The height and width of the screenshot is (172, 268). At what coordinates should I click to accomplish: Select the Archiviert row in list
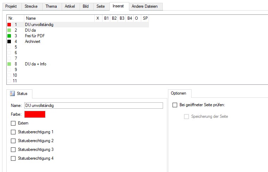click(x=33, y=42)
